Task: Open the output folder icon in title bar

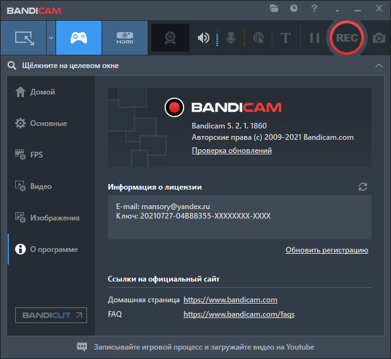Action: [x=274, y=8]
